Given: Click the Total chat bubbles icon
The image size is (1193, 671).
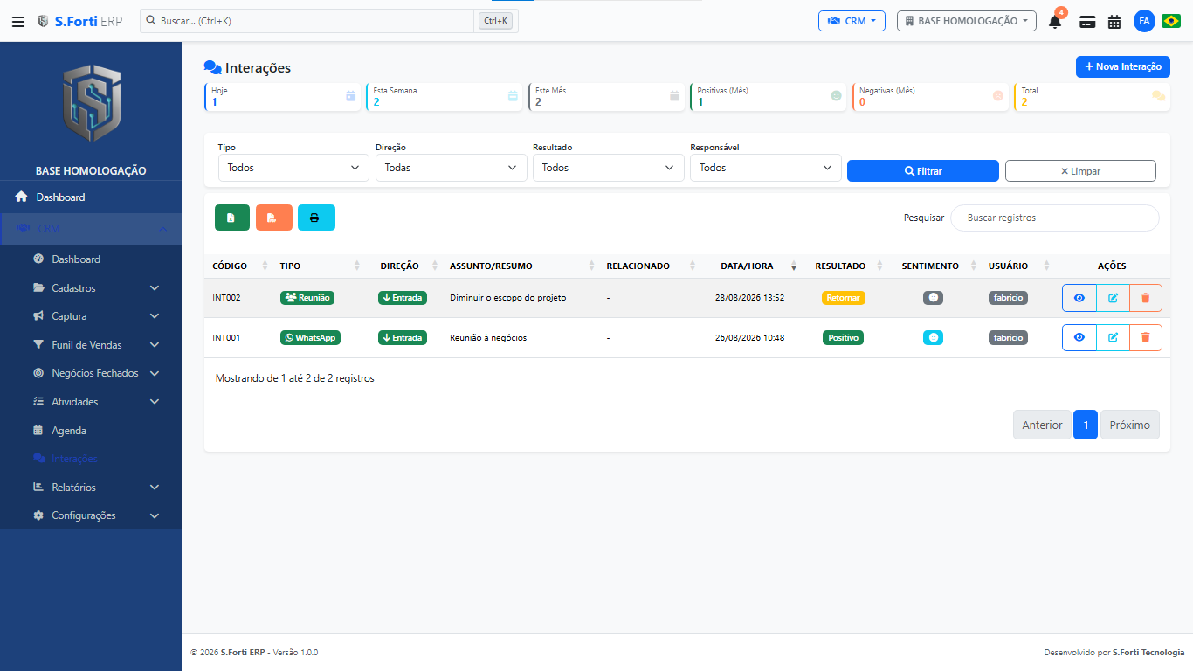Looking at the screenshot, I should pos(1158,96).
